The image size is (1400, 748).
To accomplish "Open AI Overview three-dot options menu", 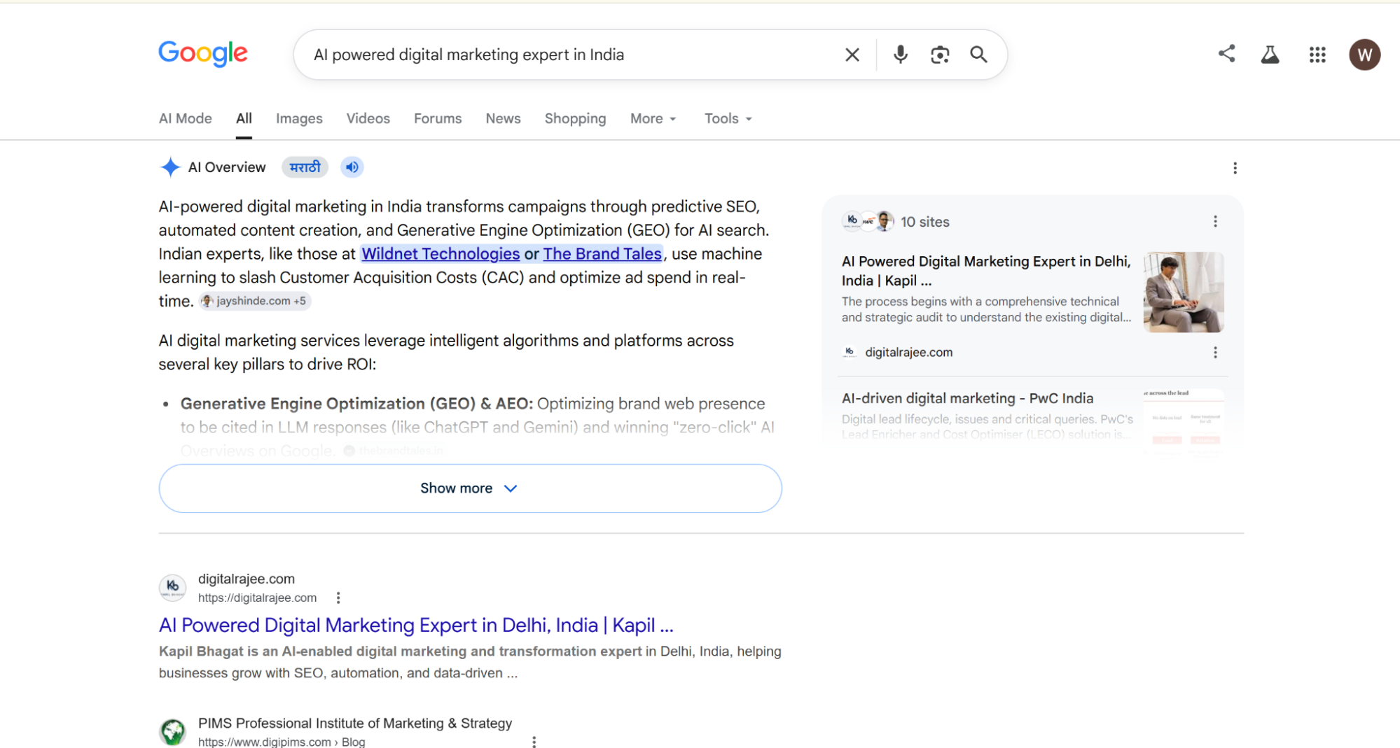I will pos(1235,168).
